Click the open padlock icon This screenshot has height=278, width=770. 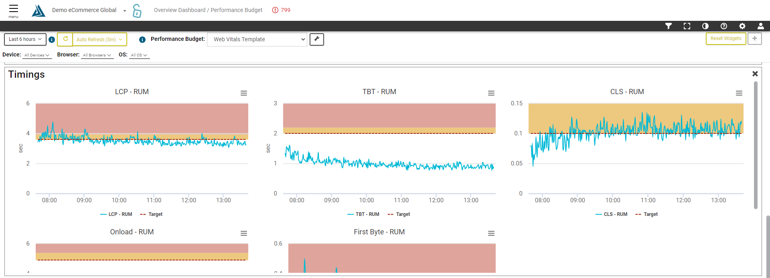click(x=137, y=11)
